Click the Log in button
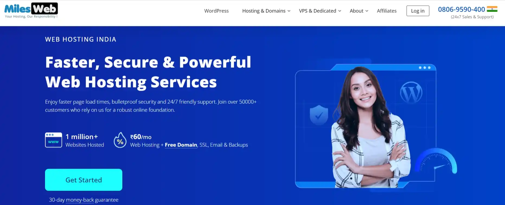Screen dimensions: 505x205 point(418,11)
